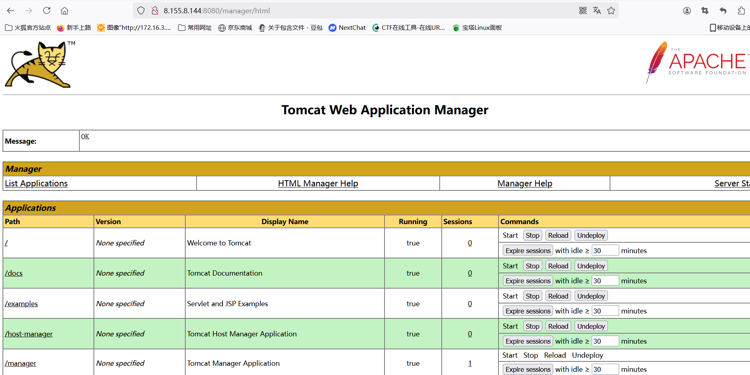Image resolution: width=750 pixels, height=375 pixels.
Task: Click the screenshot crop icon
Action: click(x=705, y=11)
